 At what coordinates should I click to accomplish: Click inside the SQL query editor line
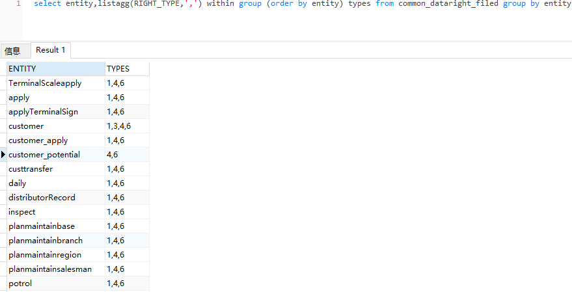(x=303, y=4)
